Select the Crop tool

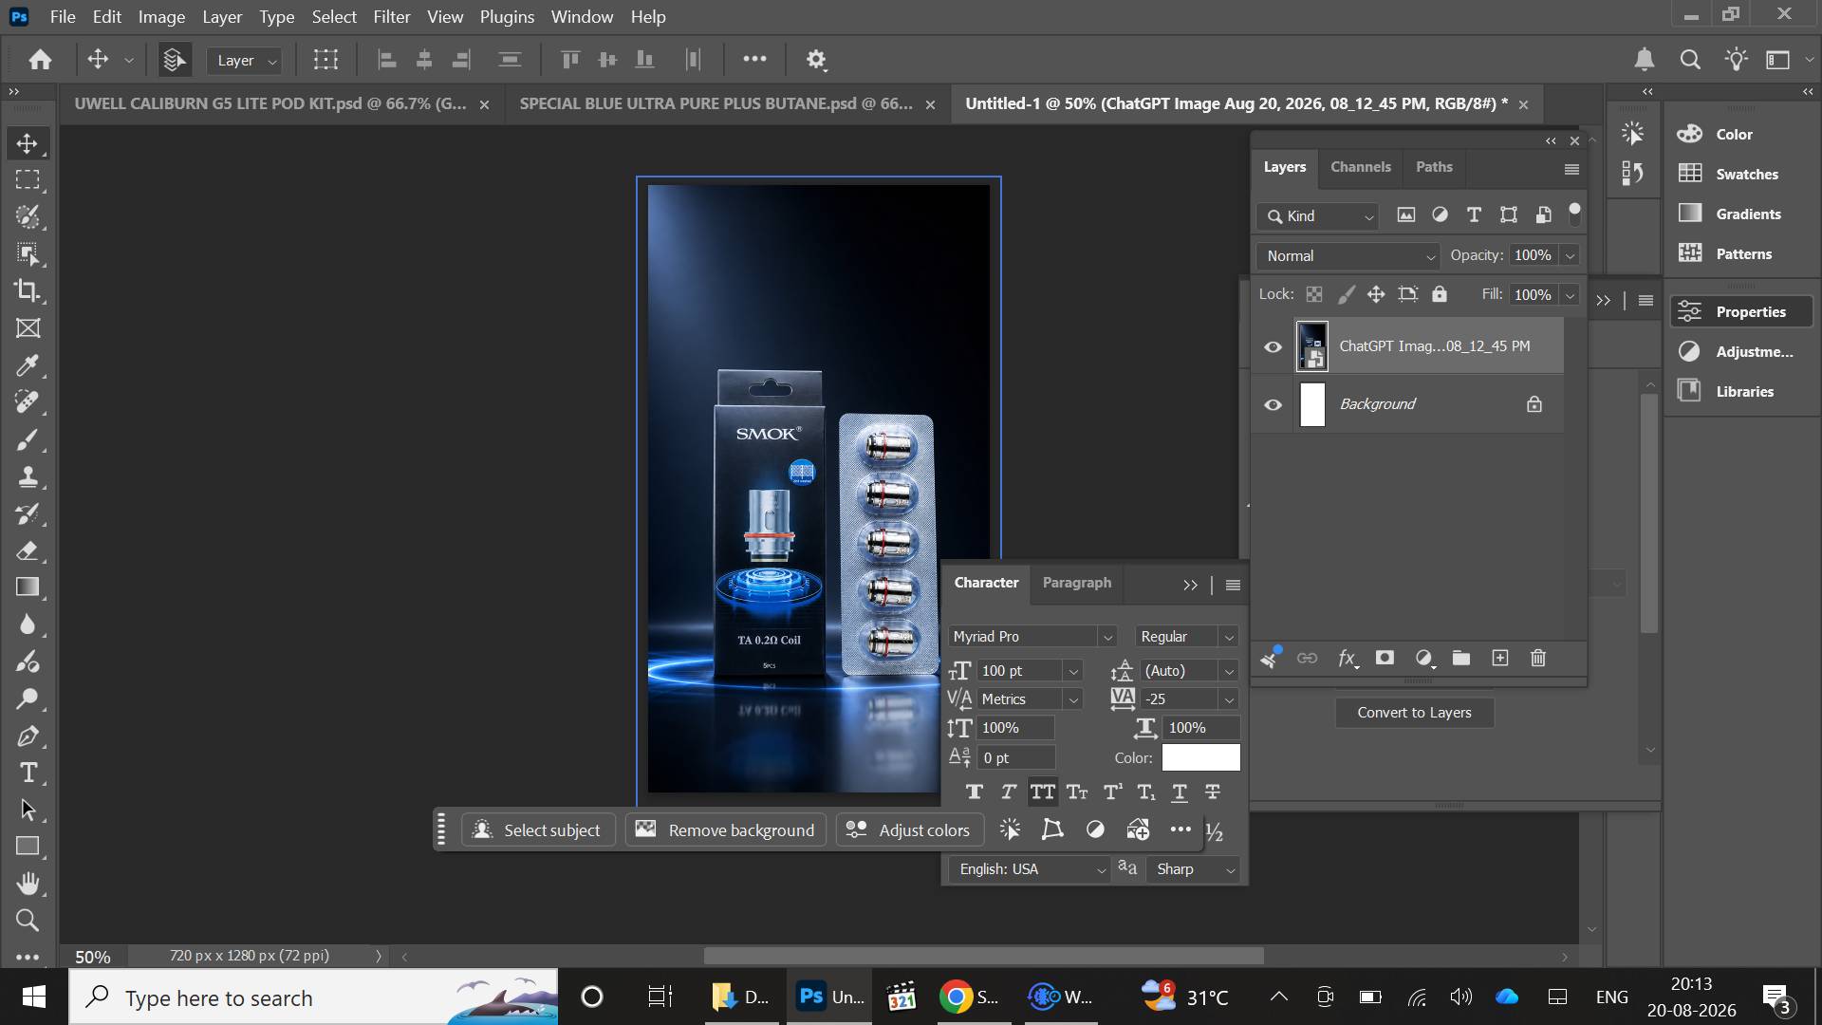28,290
